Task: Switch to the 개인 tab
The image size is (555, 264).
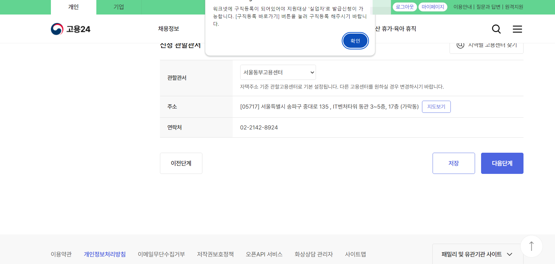Action: click(73, 7)
